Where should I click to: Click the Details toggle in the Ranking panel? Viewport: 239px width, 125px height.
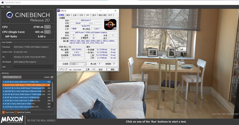tap(52, 77)
